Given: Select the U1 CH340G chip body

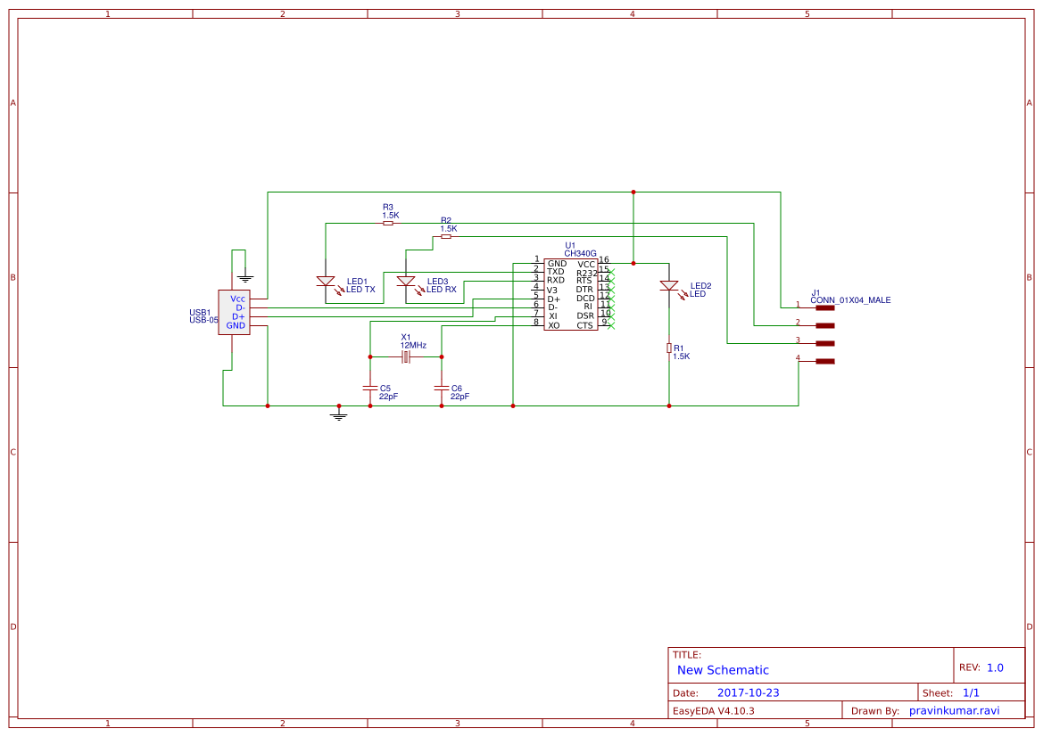Looking at the screenshot, I should tap(571, 294).
